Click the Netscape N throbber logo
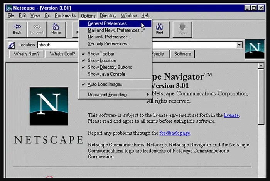 [255, 49]
